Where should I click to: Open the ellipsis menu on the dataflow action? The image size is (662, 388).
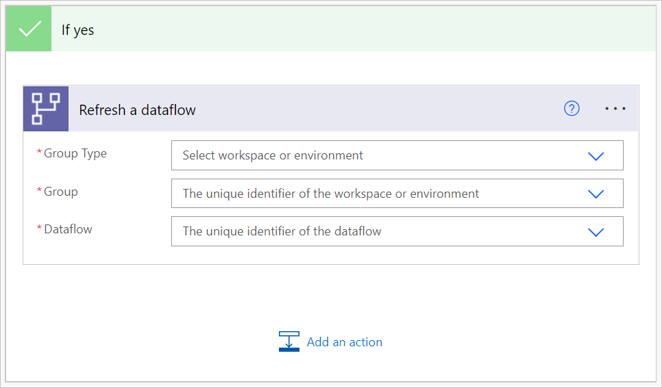coord(615,109)
